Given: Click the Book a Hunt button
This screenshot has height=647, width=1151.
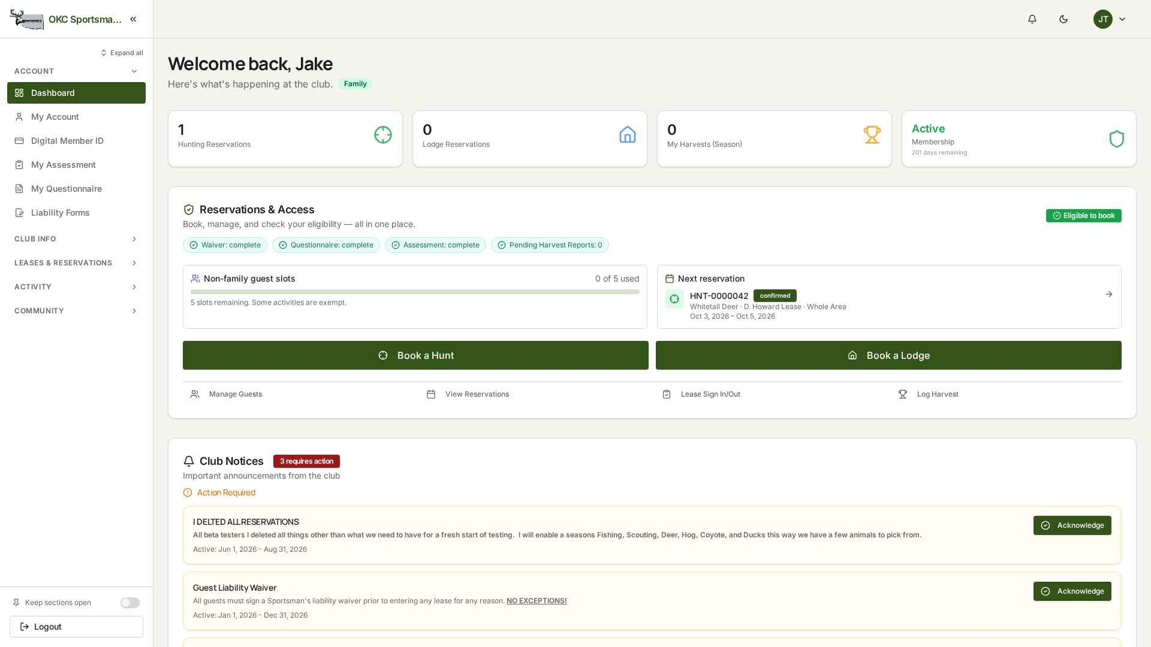Looking at the screenshot, I should 415,355.
